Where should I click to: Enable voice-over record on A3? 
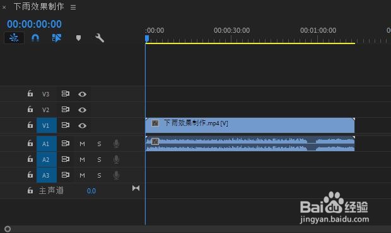[x=116, y=175]
